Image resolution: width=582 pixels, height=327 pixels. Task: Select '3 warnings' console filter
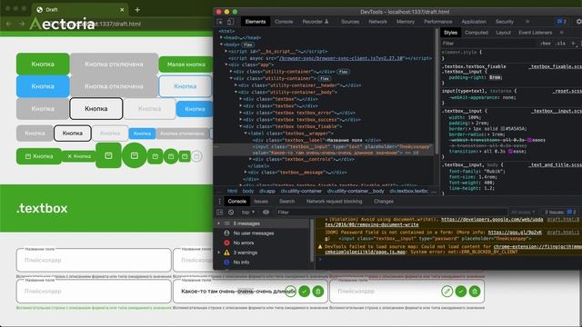pos(245,253)
